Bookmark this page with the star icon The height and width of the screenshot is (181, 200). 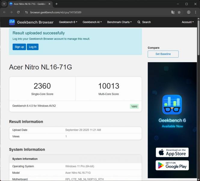179,12
